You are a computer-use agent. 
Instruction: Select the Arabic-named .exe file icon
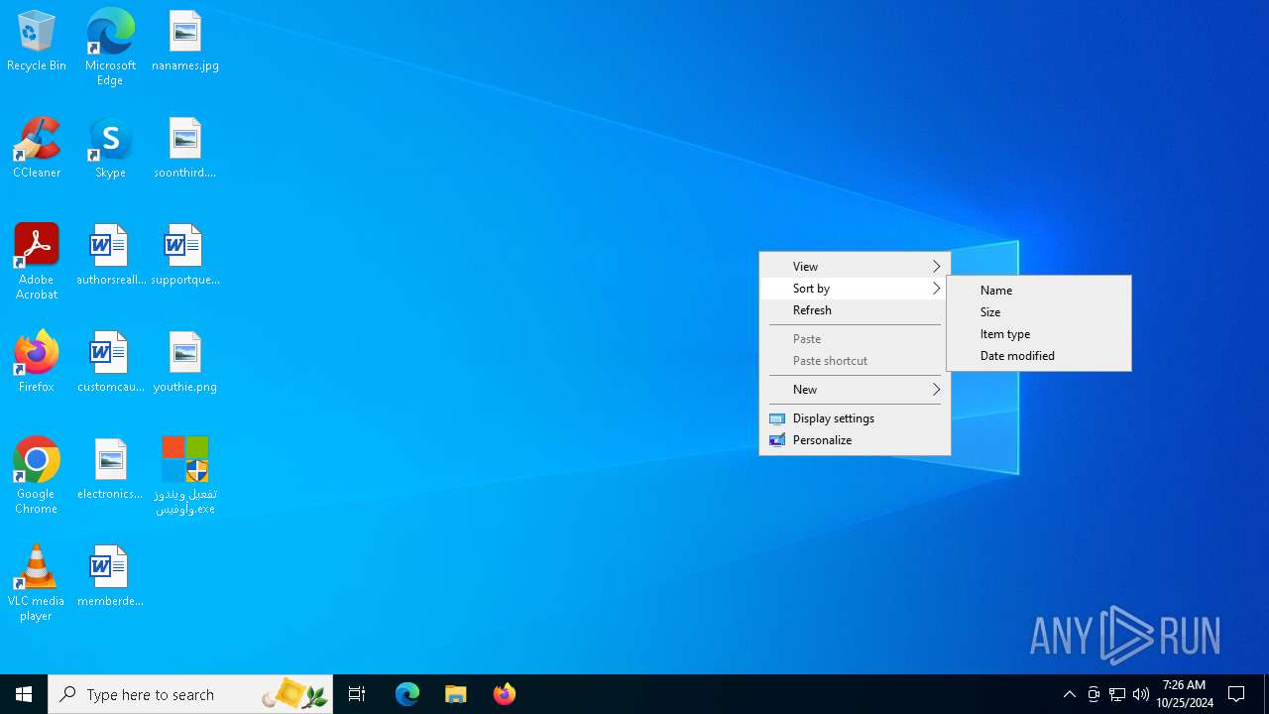click(185, 476)
